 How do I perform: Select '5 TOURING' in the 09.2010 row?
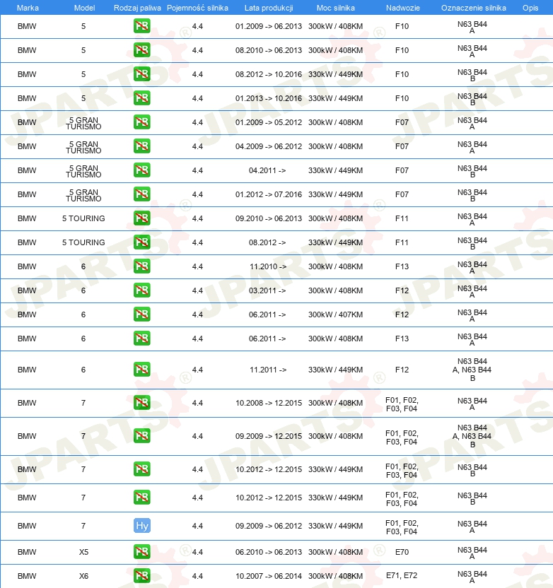(x=83, y=218)
